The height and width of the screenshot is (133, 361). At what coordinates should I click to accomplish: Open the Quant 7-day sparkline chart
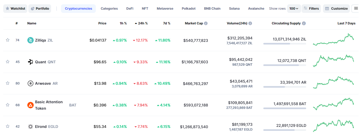click(333, 61)
